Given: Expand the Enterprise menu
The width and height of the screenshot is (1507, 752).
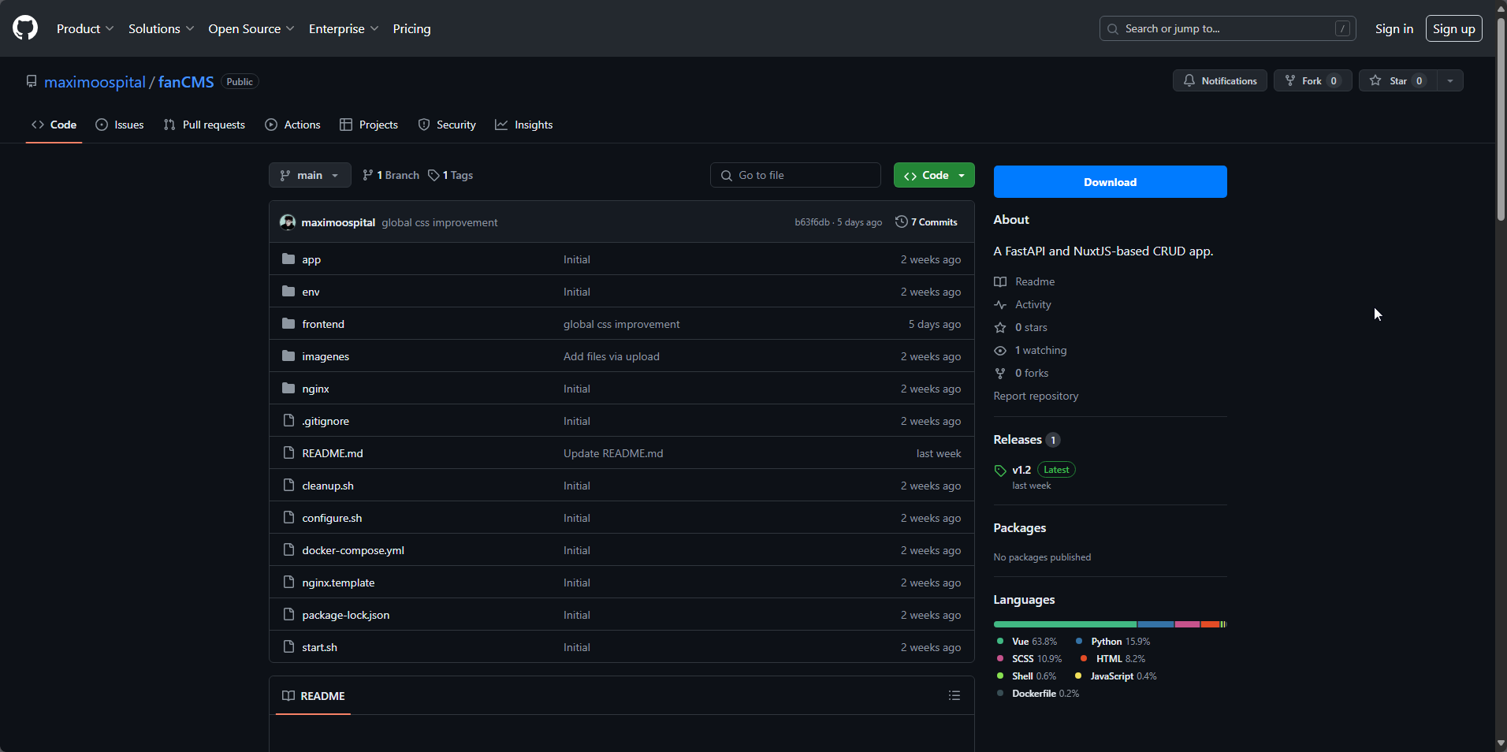Looking at the screenshot, I should [344, 28].
